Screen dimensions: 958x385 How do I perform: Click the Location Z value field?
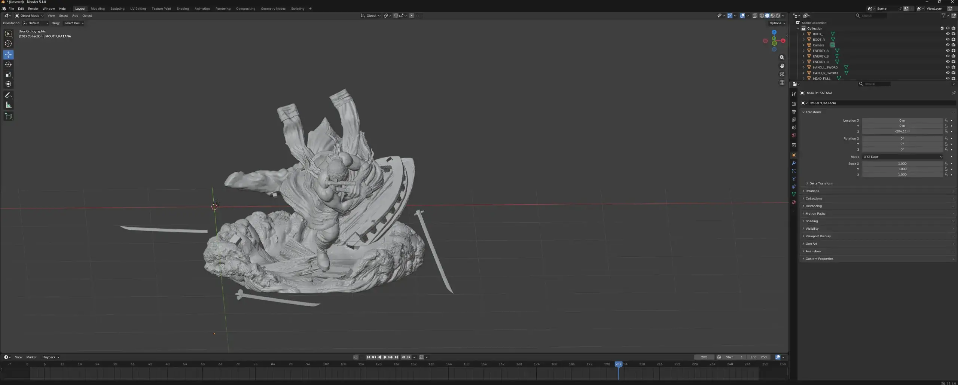pyautogui.click(x=902, y=131)
